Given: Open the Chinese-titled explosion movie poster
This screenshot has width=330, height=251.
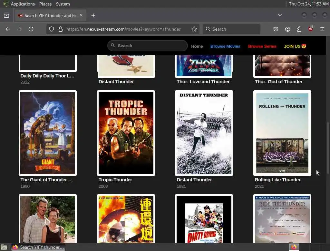Looking at the screenshot, I should pyautogui.click(x=126, y=219).
